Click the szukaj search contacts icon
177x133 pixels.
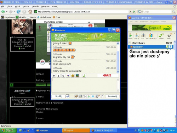click(137, 36)
